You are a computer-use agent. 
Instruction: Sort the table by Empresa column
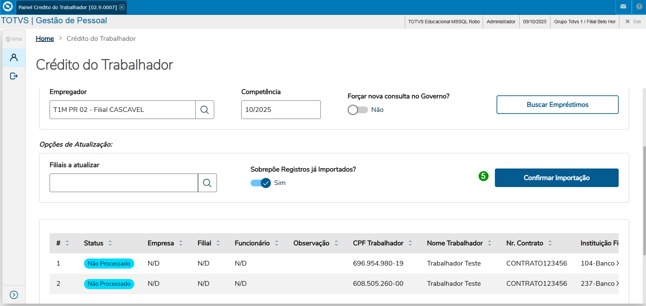[181, 243]
